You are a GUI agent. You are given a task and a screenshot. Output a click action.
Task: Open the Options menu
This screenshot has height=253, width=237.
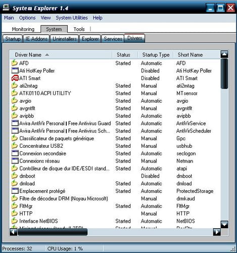(27, 18)
